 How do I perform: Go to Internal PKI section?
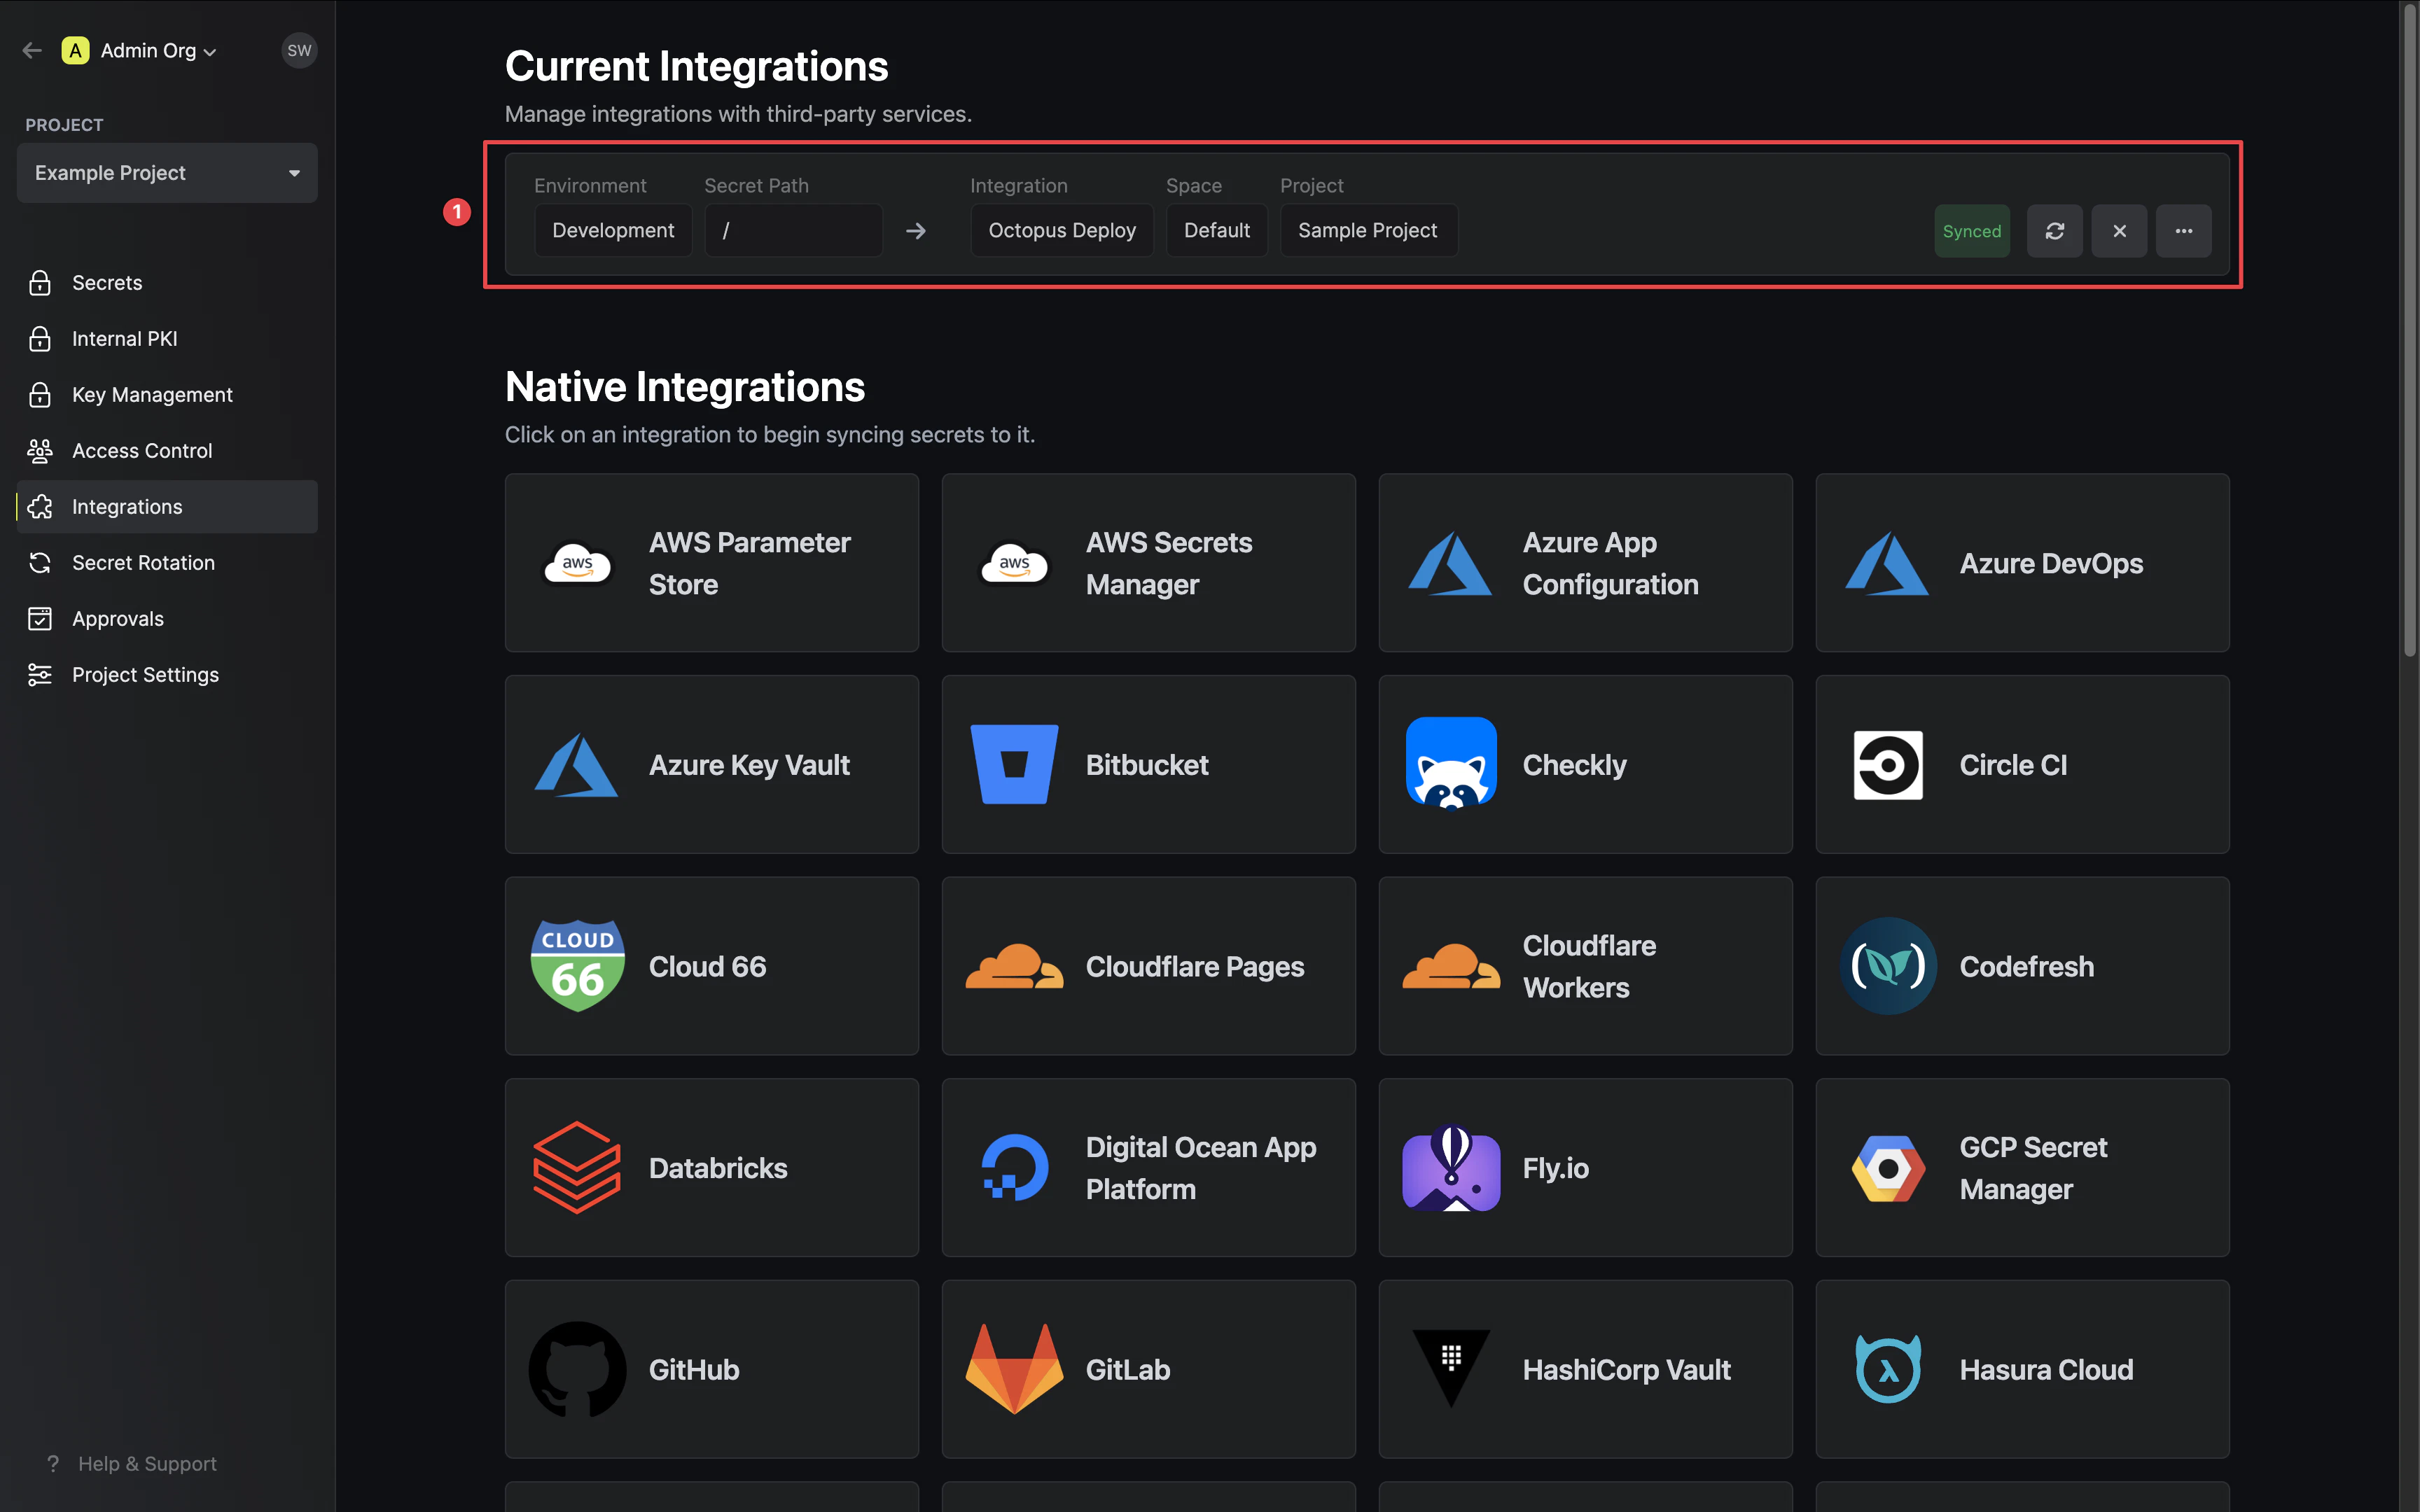(x=167, y=339)
